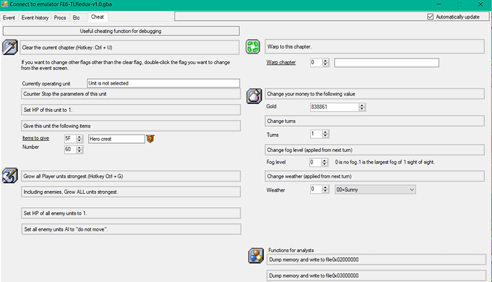Click Warp to this chapter button
Viewport: 492px width, 282px height.
(374, 47)
